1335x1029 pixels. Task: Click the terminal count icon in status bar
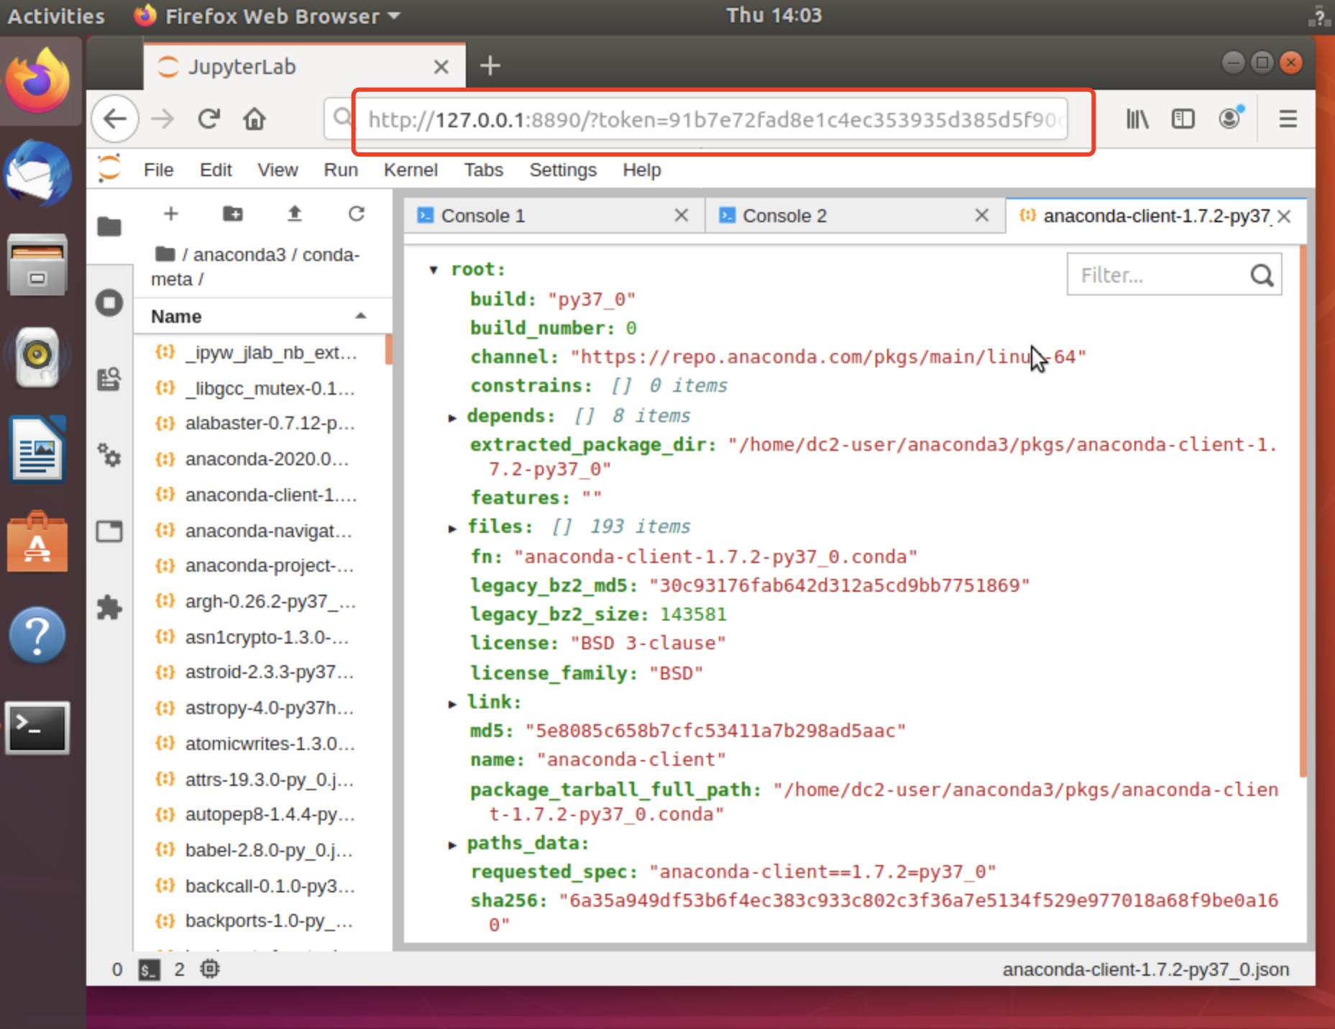click(149, 970)
